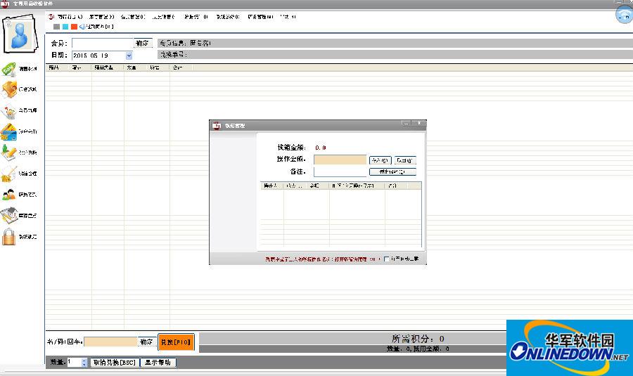This screenshot has height=376, width=633.
Task: Click the first column header of main grid
Action: click(58, 67)
